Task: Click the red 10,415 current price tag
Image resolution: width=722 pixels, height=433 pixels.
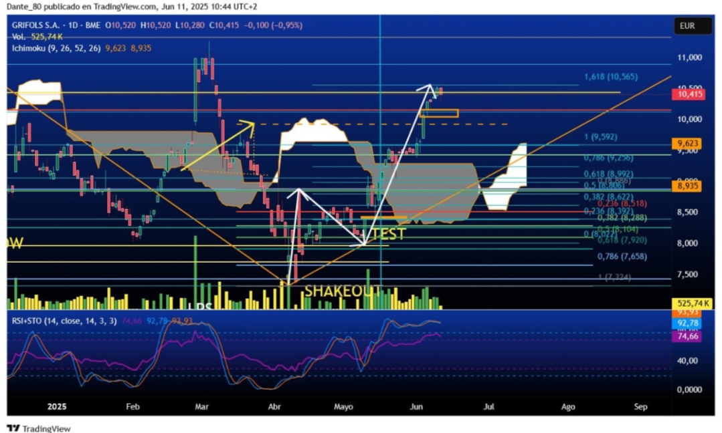Action: click(688, 94)
